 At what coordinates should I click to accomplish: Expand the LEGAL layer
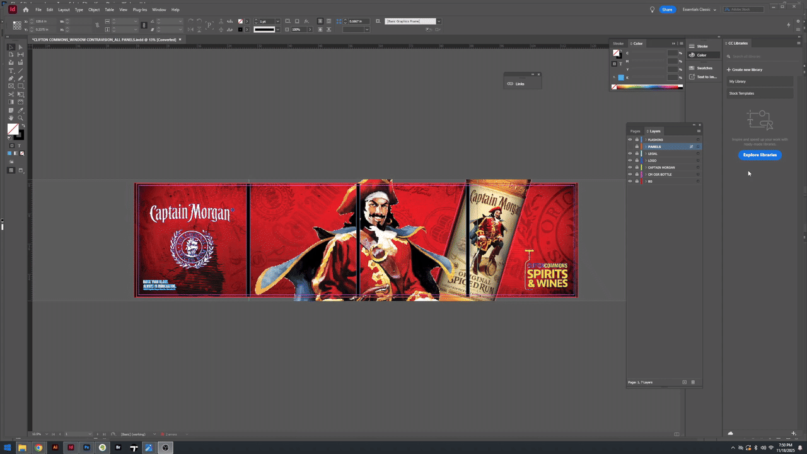tap(645, 153)
